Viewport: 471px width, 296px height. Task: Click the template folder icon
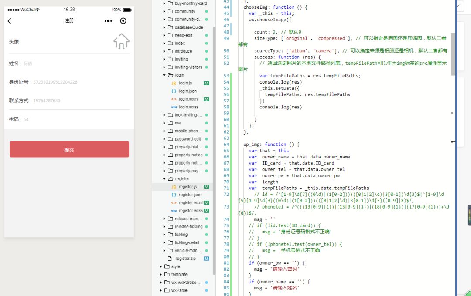(167, 274)
